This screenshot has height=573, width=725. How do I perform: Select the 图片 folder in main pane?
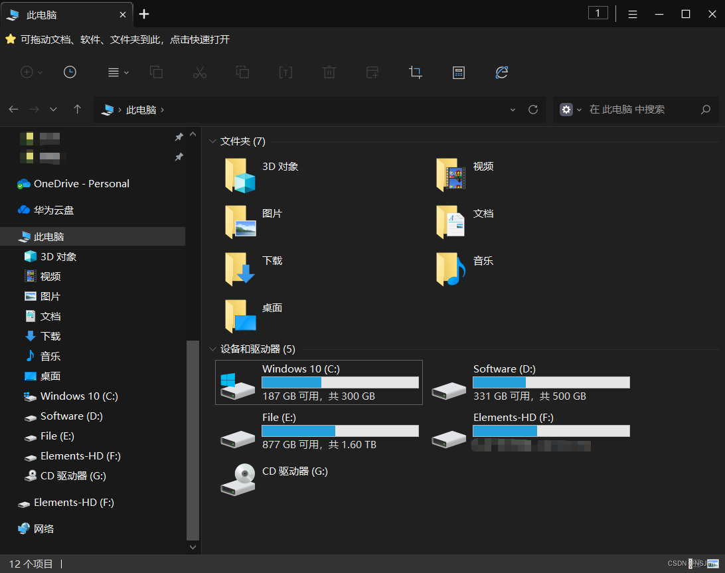[x=254, y=222]
